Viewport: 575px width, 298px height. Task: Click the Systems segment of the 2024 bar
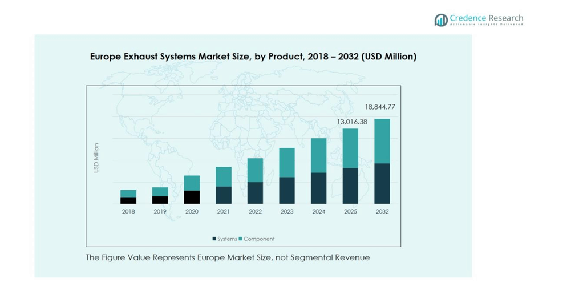[318, 188]
